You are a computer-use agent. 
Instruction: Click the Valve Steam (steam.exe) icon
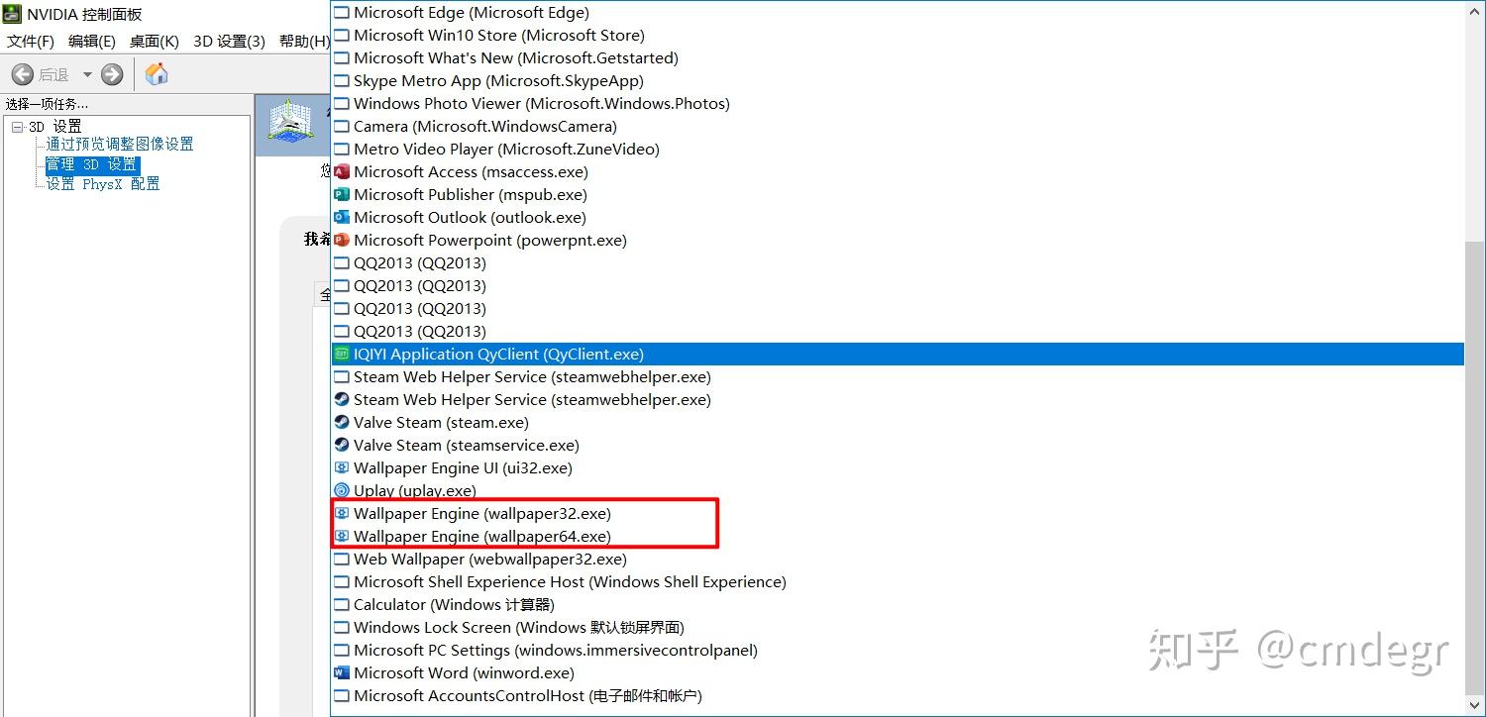click(x=342, y=423)
